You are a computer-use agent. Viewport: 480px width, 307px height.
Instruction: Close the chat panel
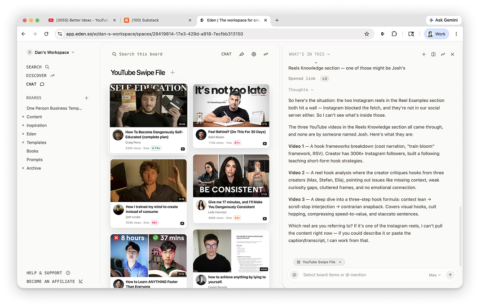click(453, 54)
